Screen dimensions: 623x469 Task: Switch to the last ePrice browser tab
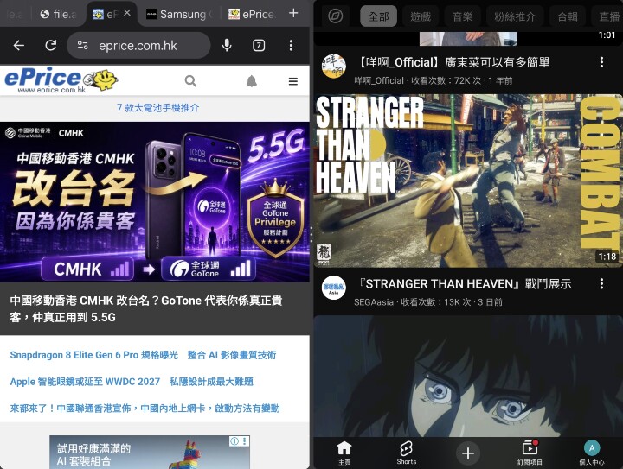pos(252,15)
